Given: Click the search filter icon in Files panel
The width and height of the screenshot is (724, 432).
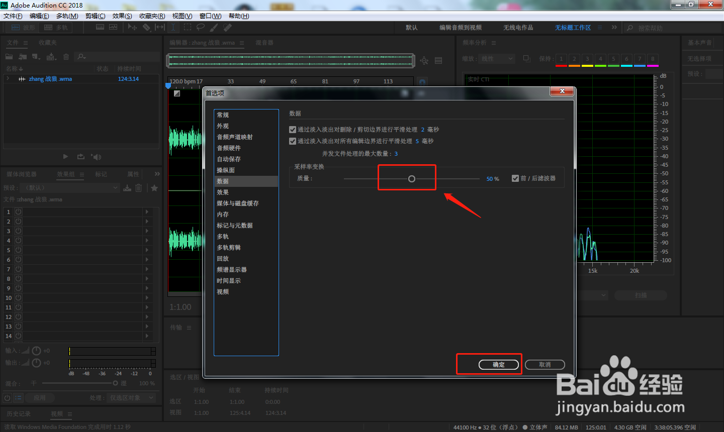Looking at the screenshot, I should point(81,57).
